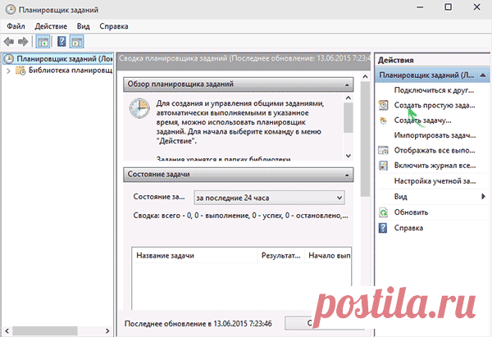Click the Enable All Tasks History icon
The image size is (492, 337).
pos(383,166)
